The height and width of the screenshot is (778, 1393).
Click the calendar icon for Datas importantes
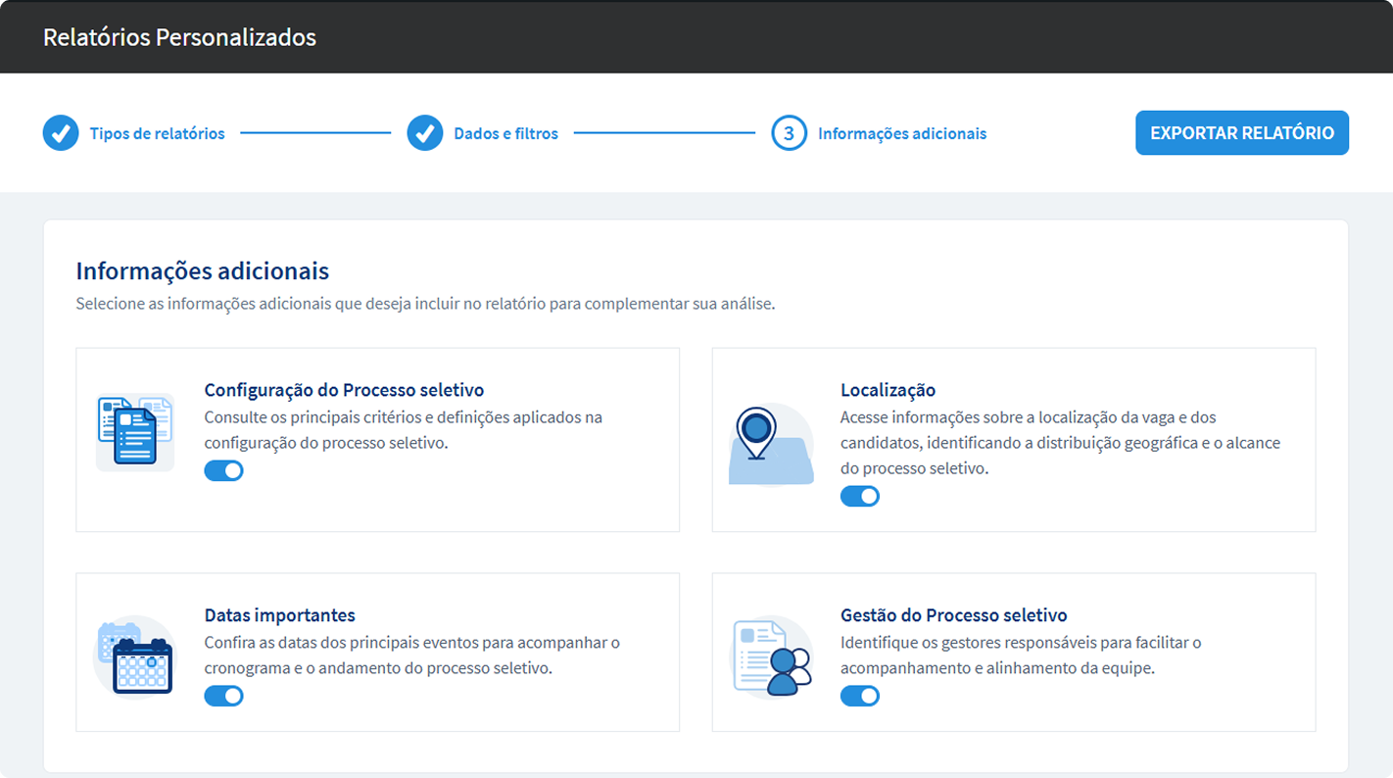pyautogui.click(x=135, y=656)
